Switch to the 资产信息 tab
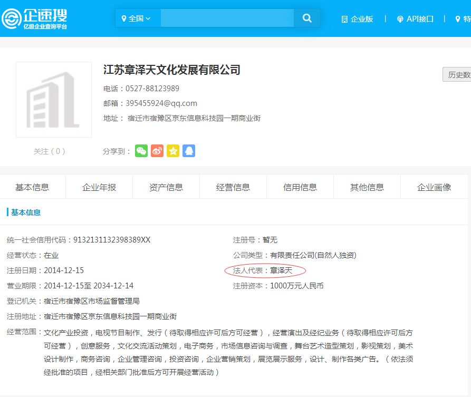The height and width of the screenshot is (397, 471). [x=166, y=186]
